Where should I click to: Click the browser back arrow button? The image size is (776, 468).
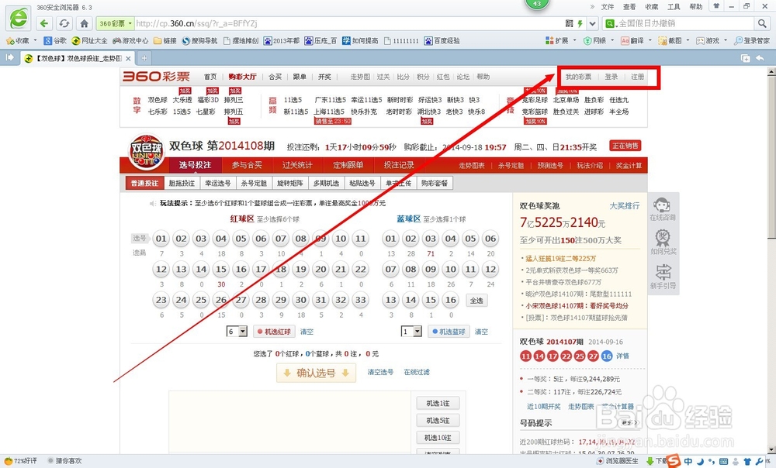[44, 23]
